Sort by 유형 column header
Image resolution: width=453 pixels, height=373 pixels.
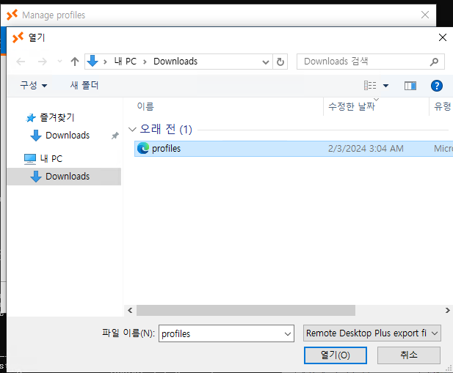tap(442, 106)
